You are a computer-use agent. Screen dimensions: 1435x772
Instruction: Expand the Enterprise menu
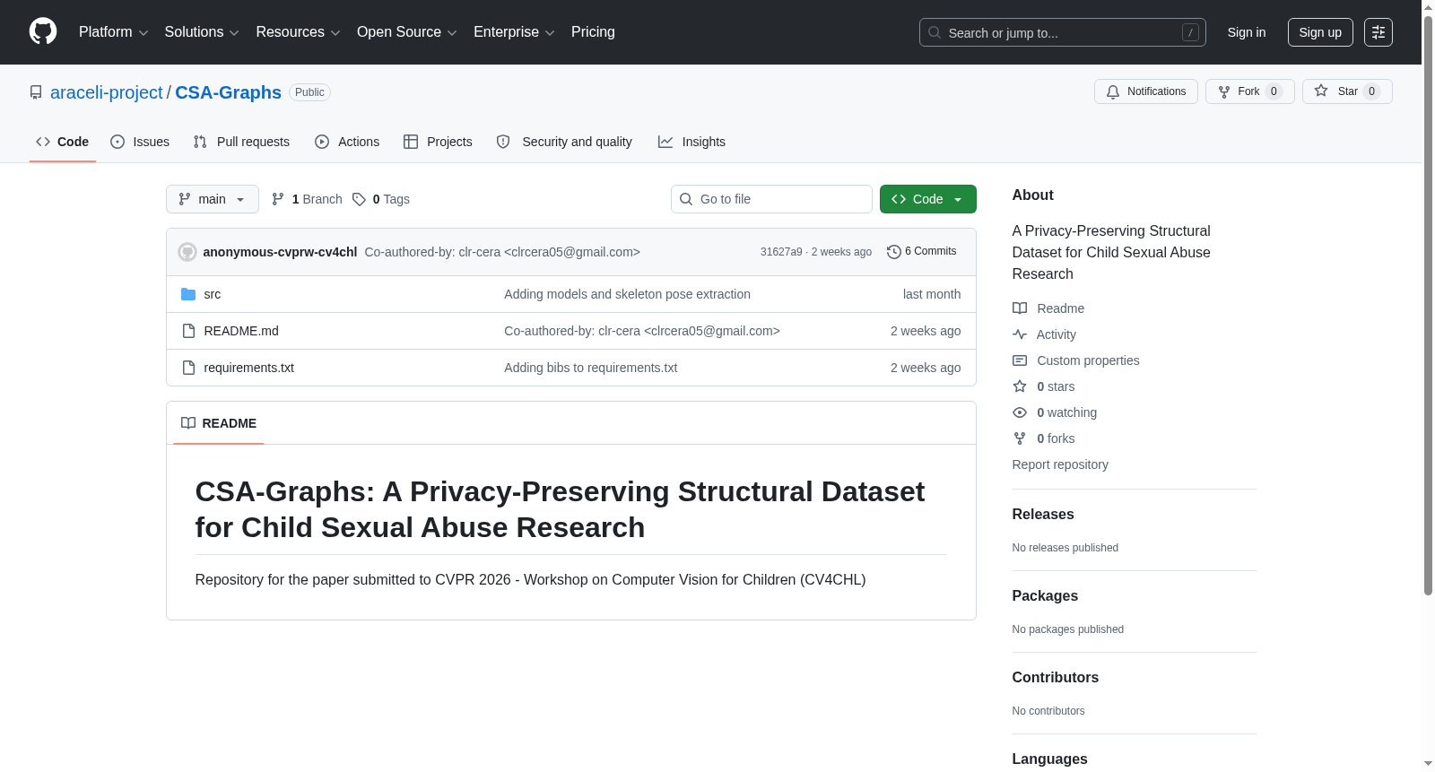tap(514, 32)
